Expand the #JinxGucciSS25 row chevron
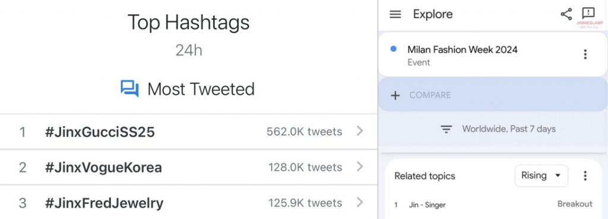The image size is (608, 219). [x=360, y=131]
